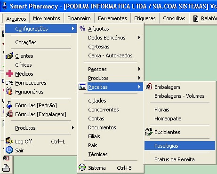Open the Movimentos menu
Viewport: 217px width, 174px height.
47,18
